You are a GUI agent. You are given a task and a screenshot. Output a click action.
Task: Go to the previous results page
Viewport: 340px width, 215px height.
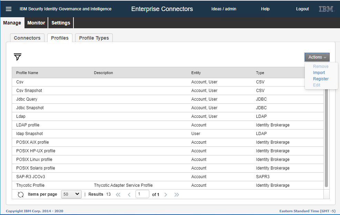pyautogui.click(x=129, y=194)
